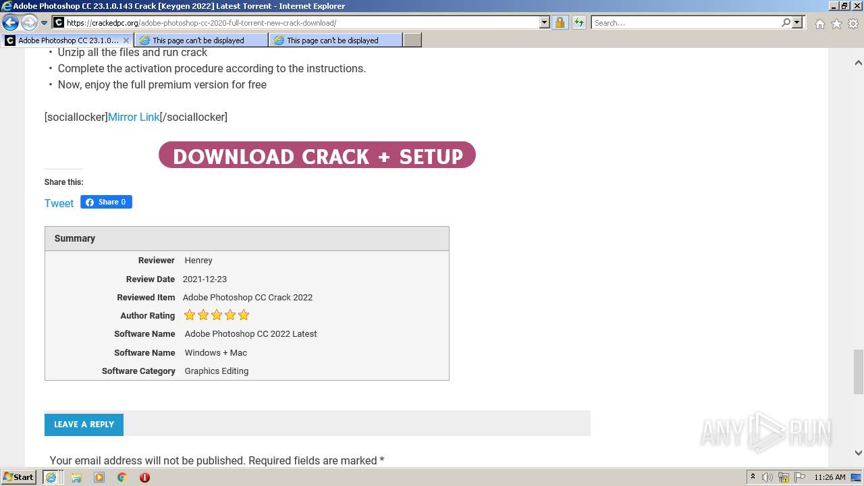Open the search provider dropdown arrow
This screenshot has width=864, height=486.
[797, 23]
